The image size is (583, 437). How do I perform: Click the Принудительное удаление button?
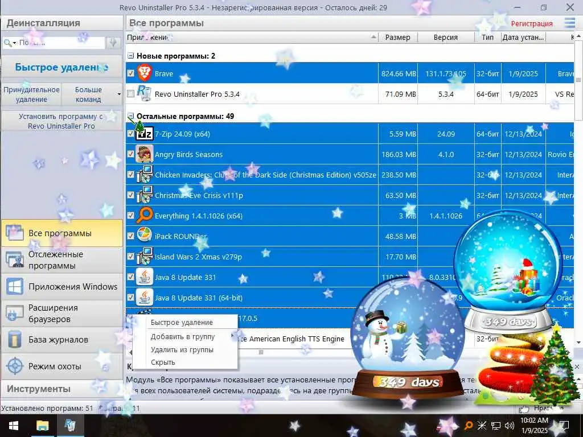pos(32,94)
